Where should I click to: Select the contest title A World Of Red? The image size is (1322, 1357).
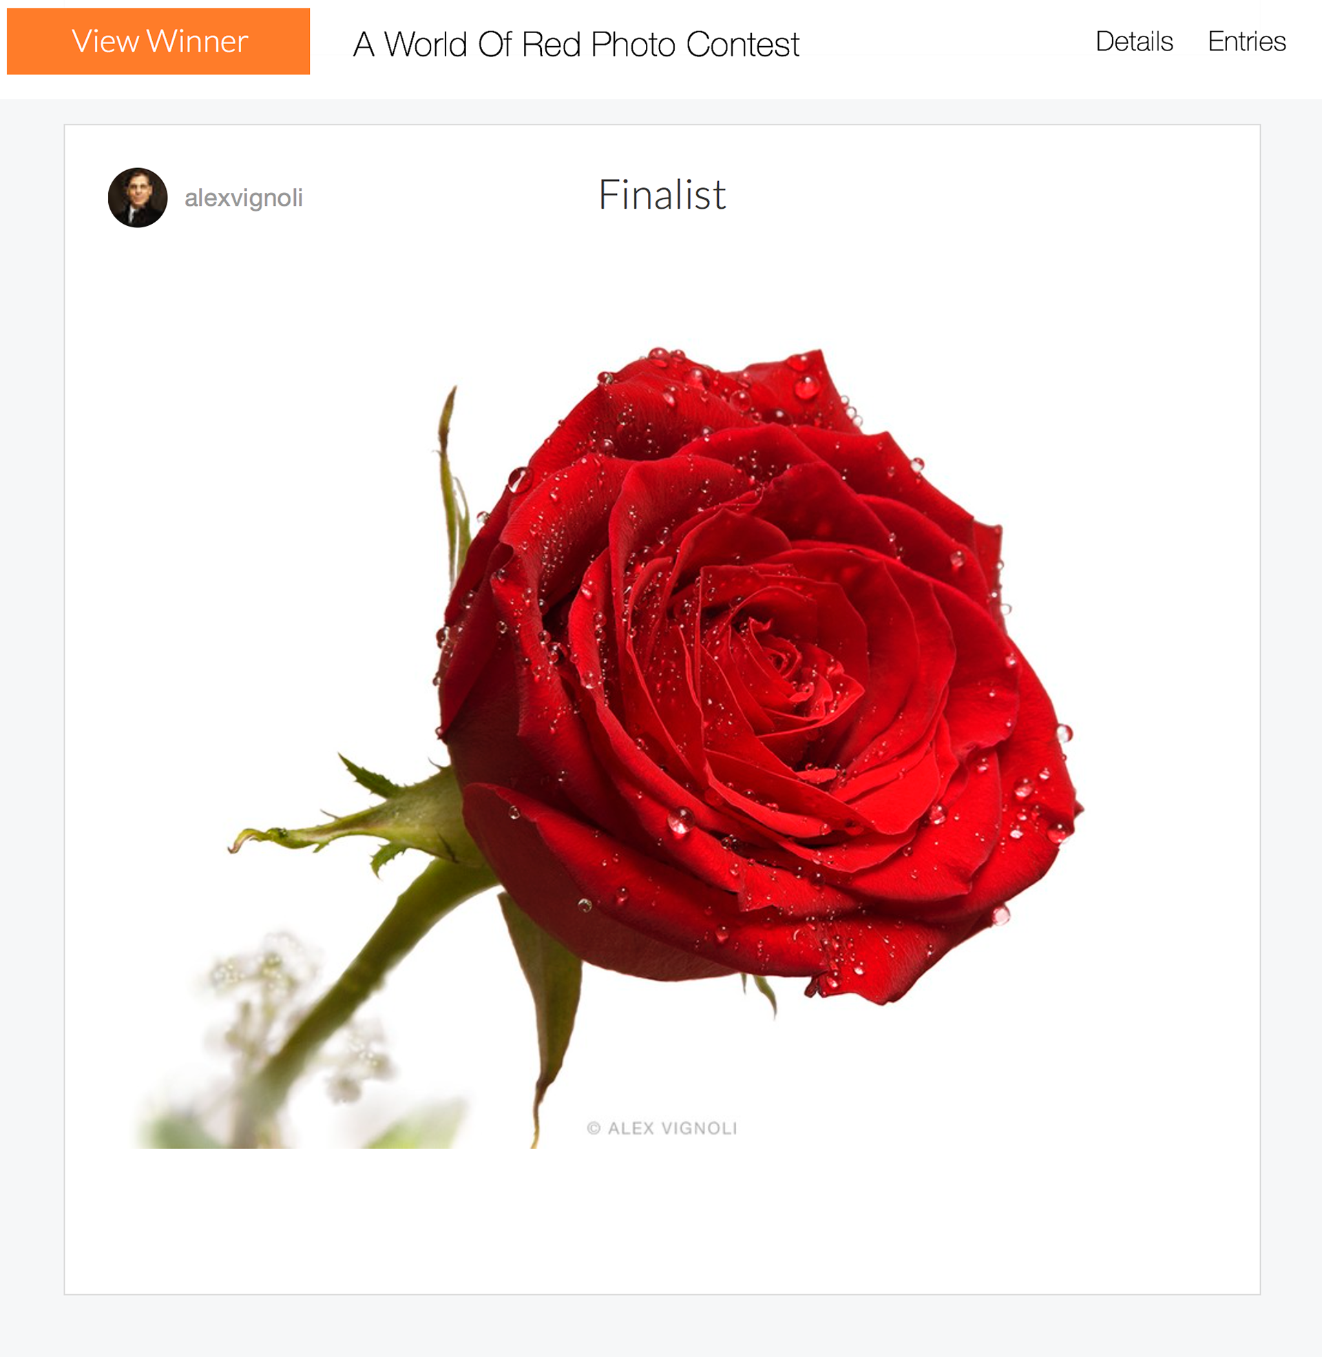576,45
